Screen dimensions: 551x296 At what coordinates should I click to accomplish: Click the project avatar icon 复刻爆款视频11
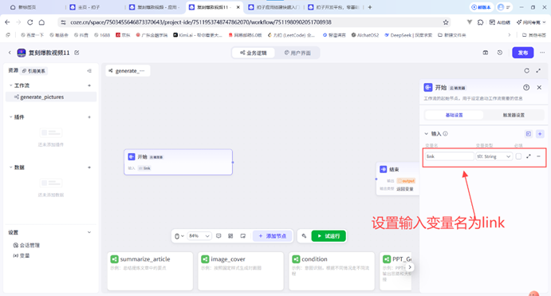[x=22, y=53]
